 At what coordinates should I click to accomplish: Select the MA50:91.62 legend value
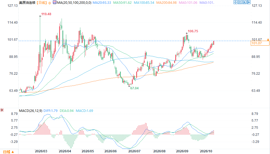[x=122, y=3]
